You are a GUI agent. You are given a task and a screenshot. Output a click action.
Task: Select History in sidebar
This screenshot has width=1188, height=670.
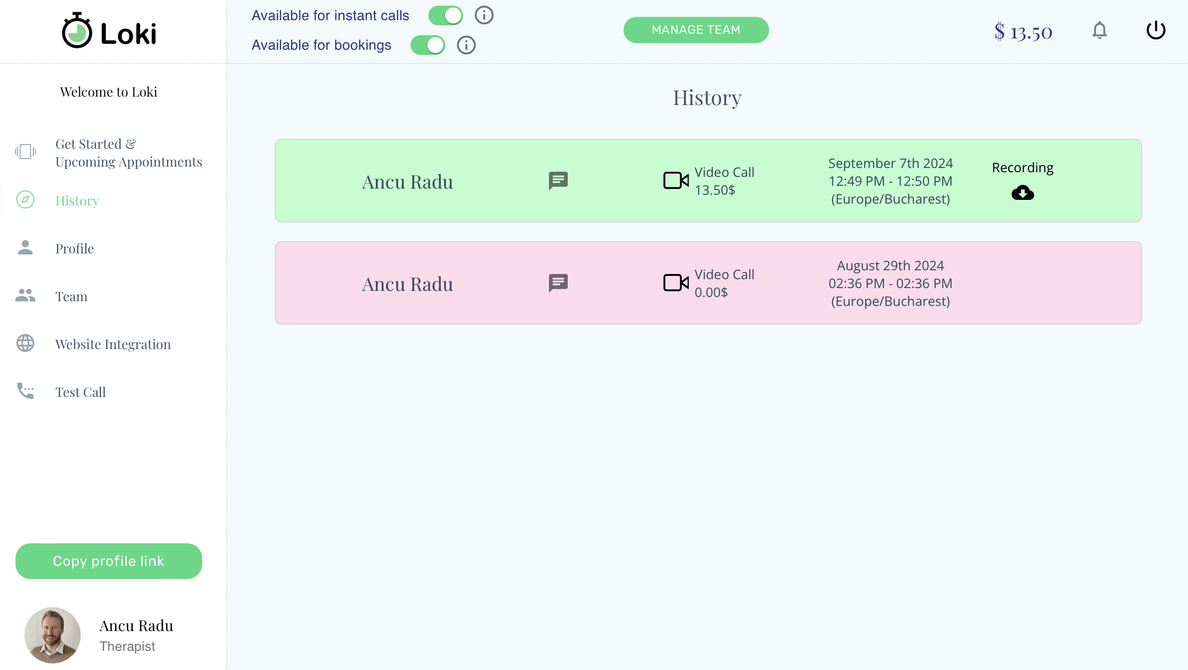(77, 201)
